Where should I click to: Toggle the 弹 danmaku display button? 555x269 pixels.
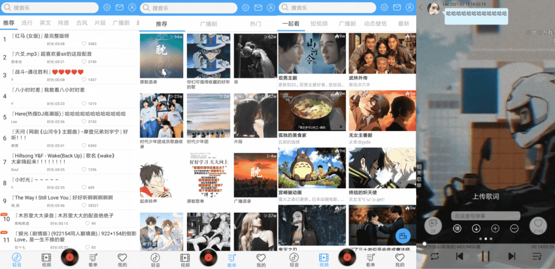coord(457,228)
